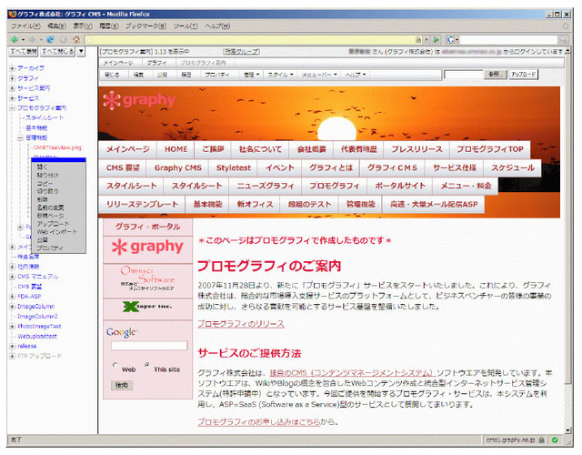Viewport: 582px width, 455px height.
Task: Select the Web radio button
Action: tap(115, 365)
